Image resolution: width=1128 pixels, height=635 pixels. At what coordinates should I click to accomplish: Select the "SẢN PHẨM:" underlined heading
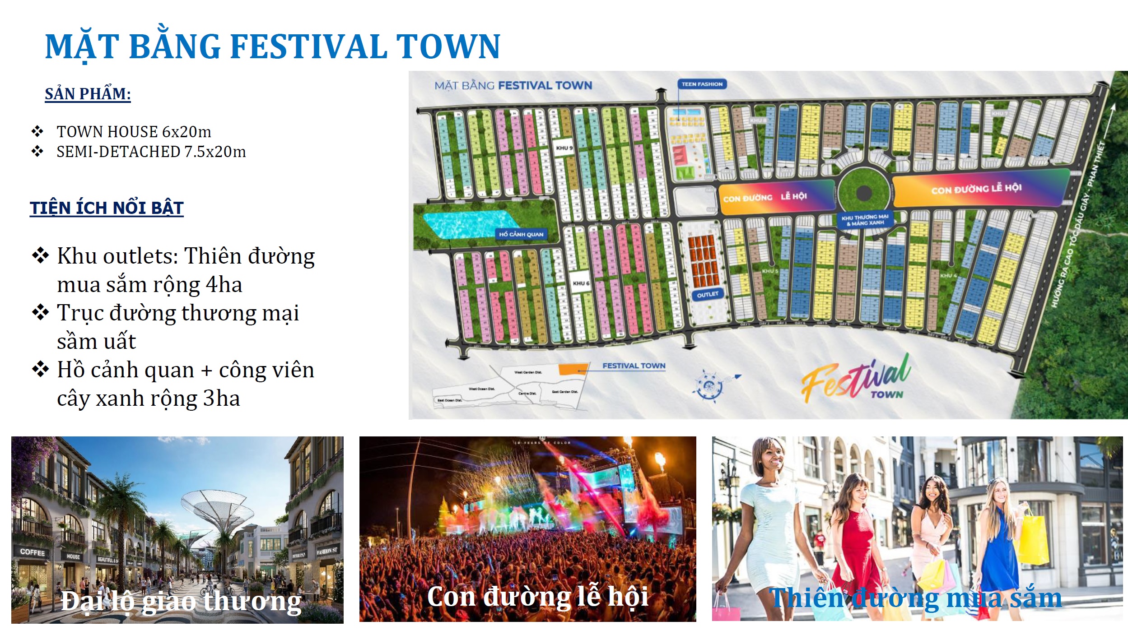[88, 94]
